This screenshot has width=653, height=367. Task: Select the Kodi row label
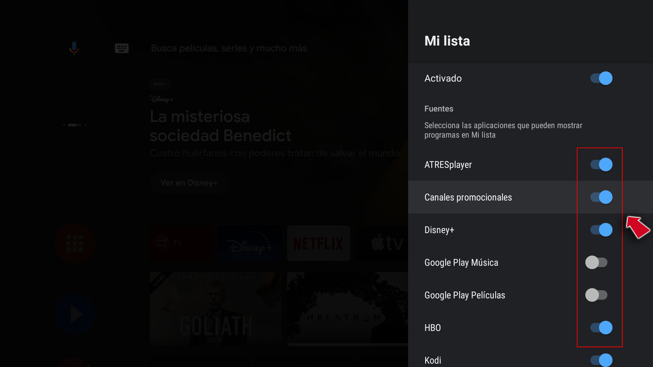(x=433, y=360)
